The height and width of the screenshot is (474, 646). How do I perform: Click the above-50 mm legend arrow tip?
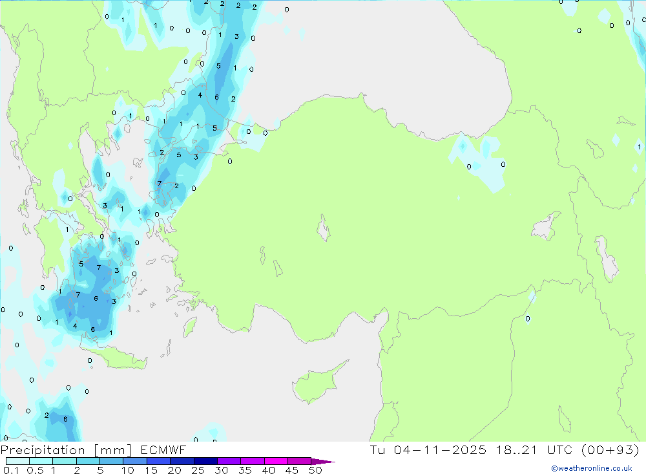pyautogui.click(x=323, y=462)
